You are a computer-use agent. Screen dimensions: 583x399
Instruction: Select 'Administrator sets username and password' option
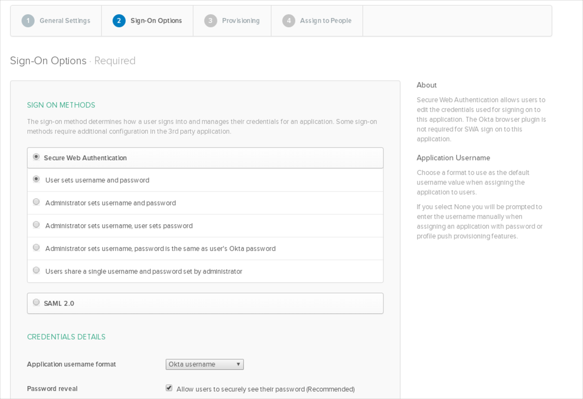tap(36, 202)
